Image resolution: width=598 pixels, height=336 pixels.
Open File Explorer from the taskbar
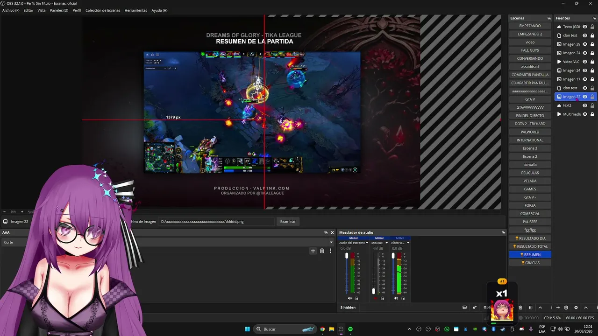332,329
